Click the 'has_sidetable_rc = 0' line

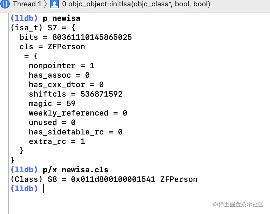[x=76, y=132]
